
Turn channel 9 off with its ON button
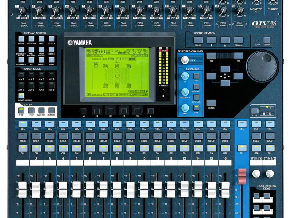[x=131, y=148]
